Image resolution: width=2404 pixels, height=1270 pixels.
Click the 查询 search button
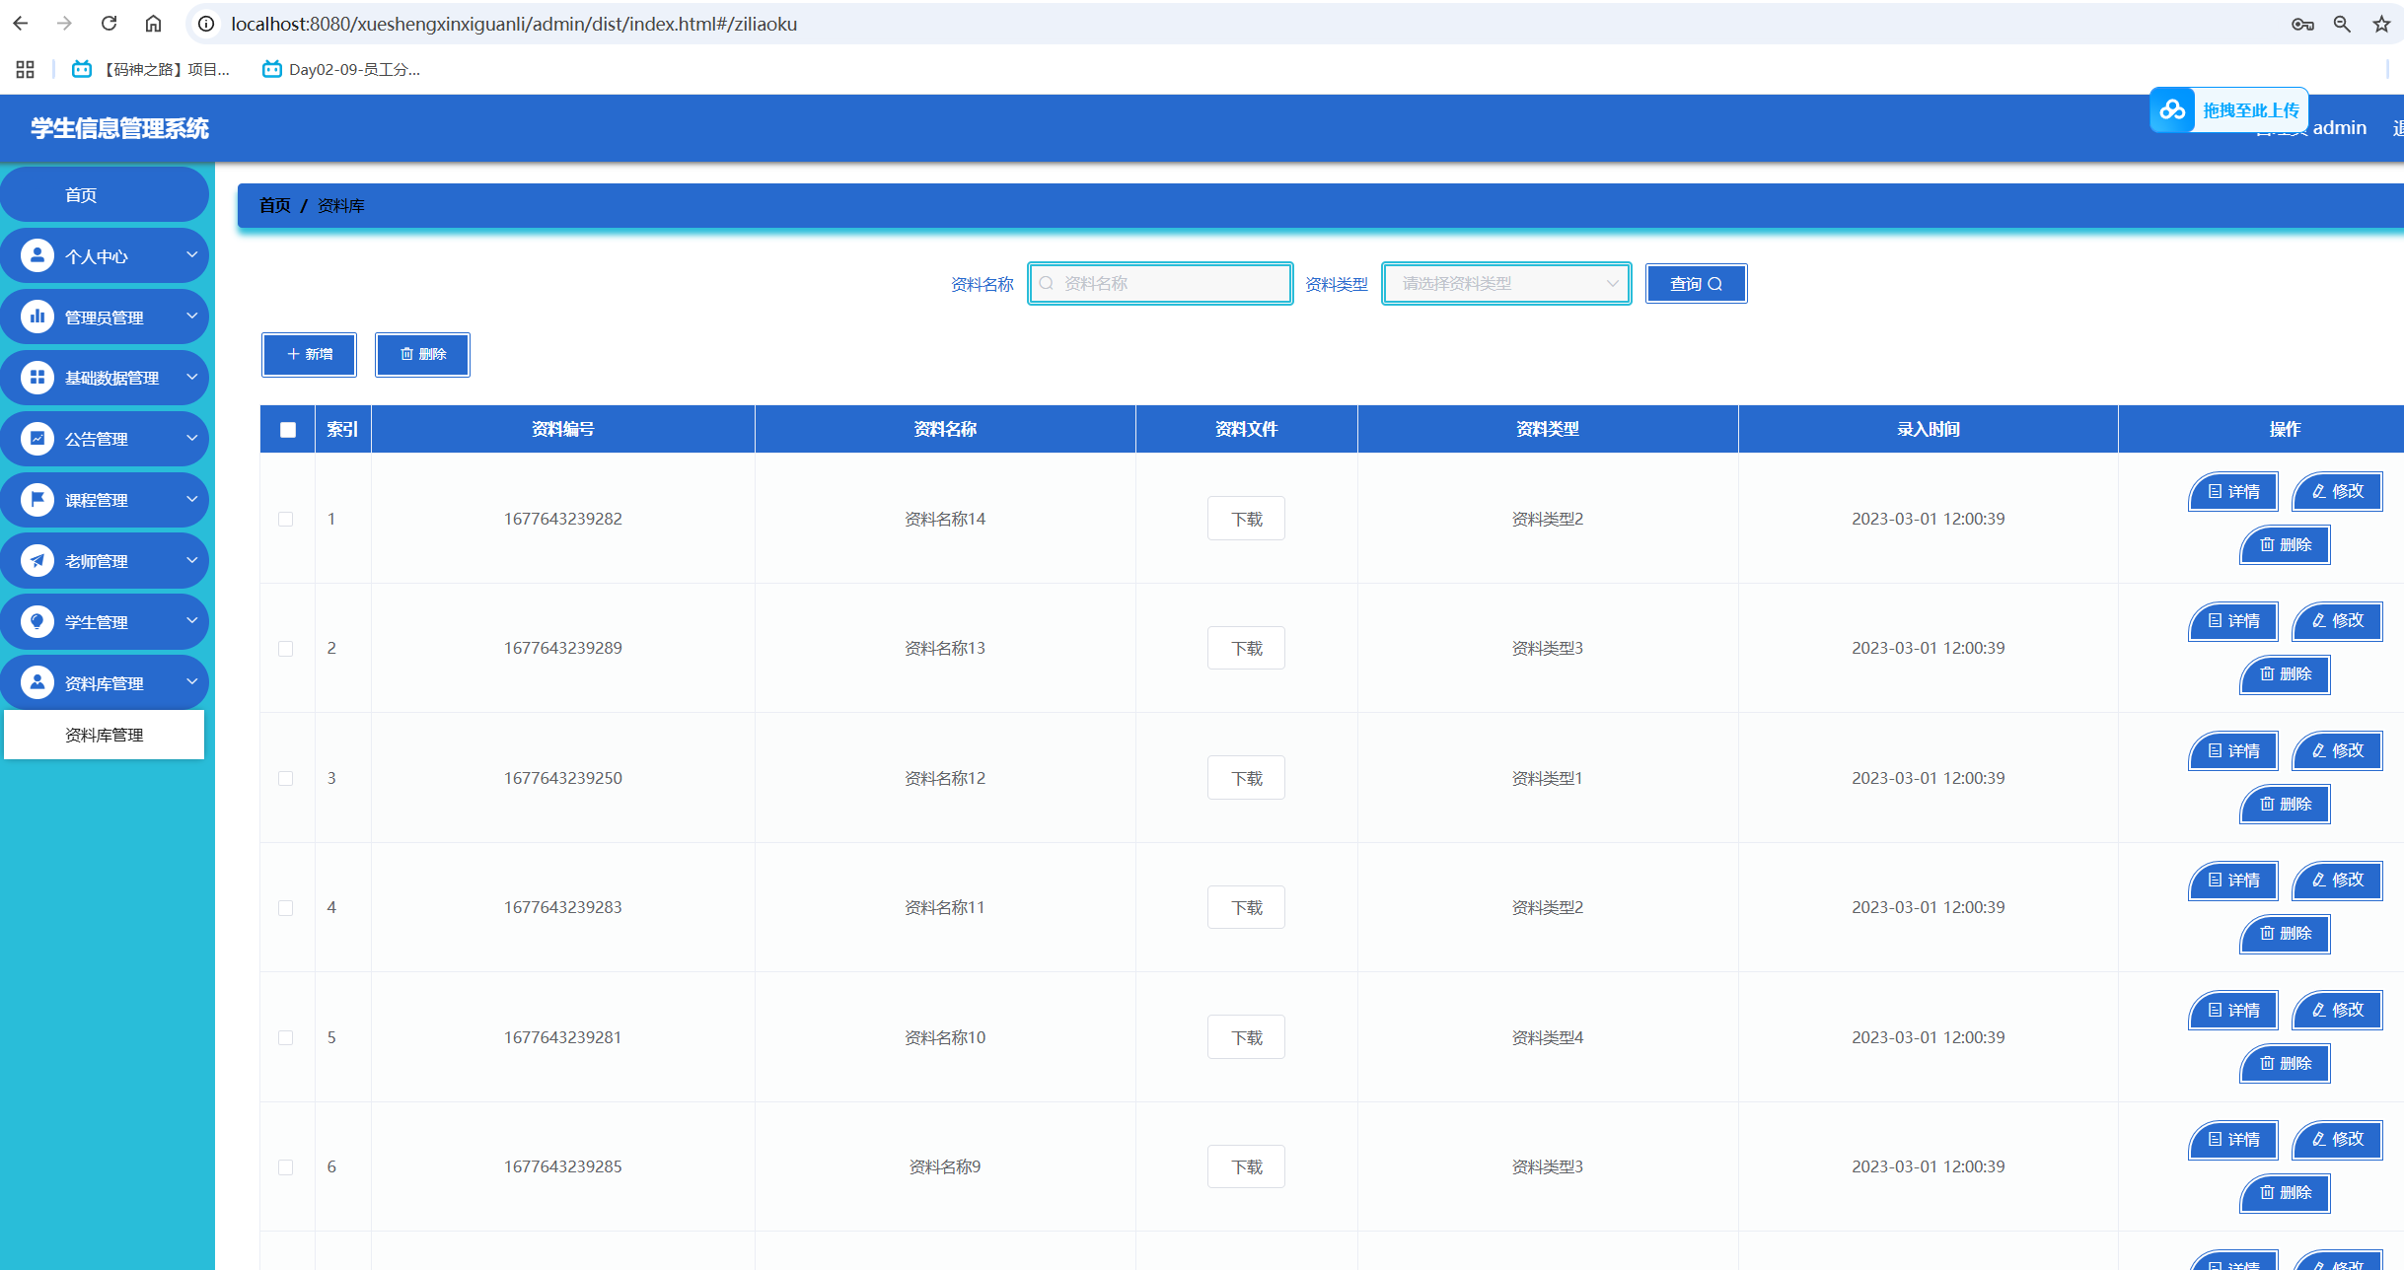tap(1696, 284)
